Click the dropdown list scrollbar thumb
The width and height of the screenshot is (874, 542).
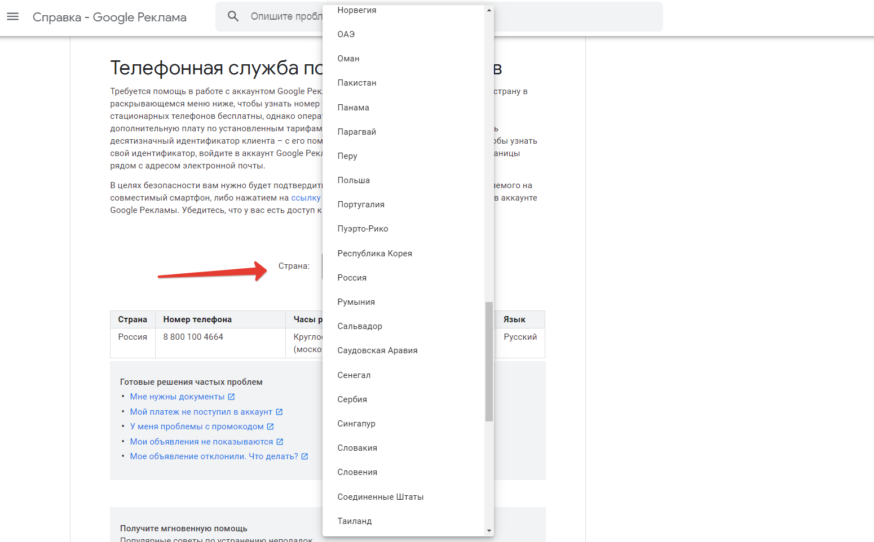point(489,362)
